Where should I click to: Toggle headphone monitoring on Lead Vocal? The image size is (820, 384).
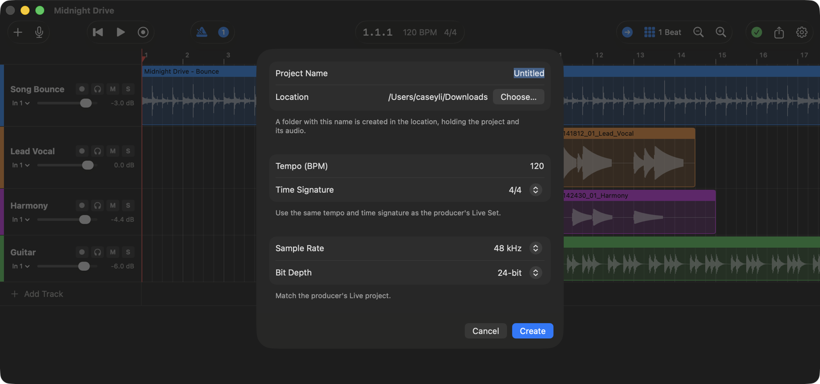pyautogui.click(x=97, y=151)
